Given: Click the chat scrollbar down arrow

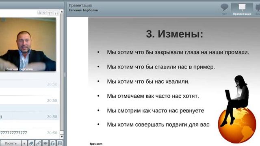Looking at the screenshot, I should (62, 137).
